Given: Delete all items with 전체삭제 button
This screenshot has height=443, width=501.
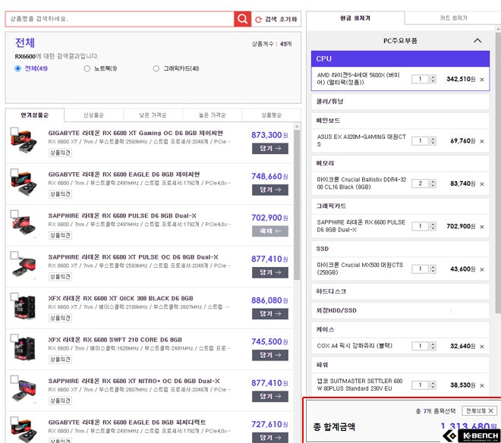Looking at the screenshot, I should click(x=479, y=410).
